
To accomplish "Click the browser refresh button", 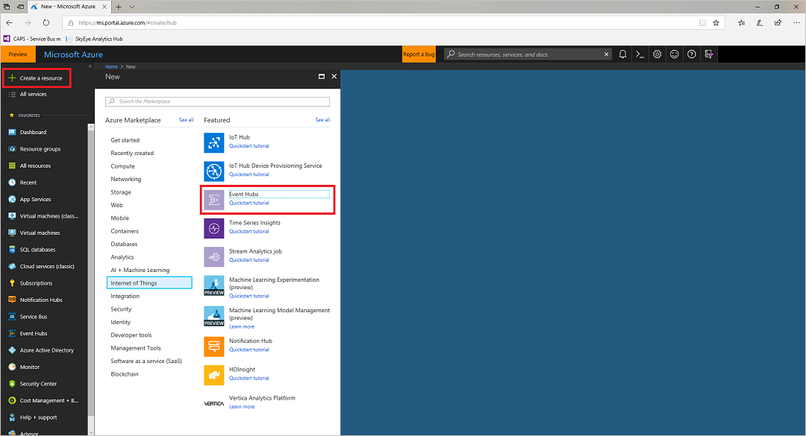I will [46, 22].
